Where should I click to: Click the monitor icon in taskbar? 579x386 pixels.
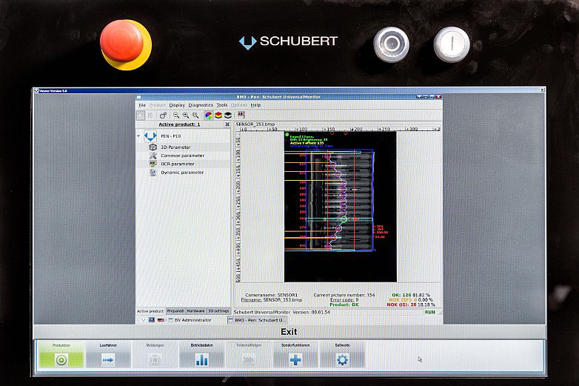tap(151, 320)
